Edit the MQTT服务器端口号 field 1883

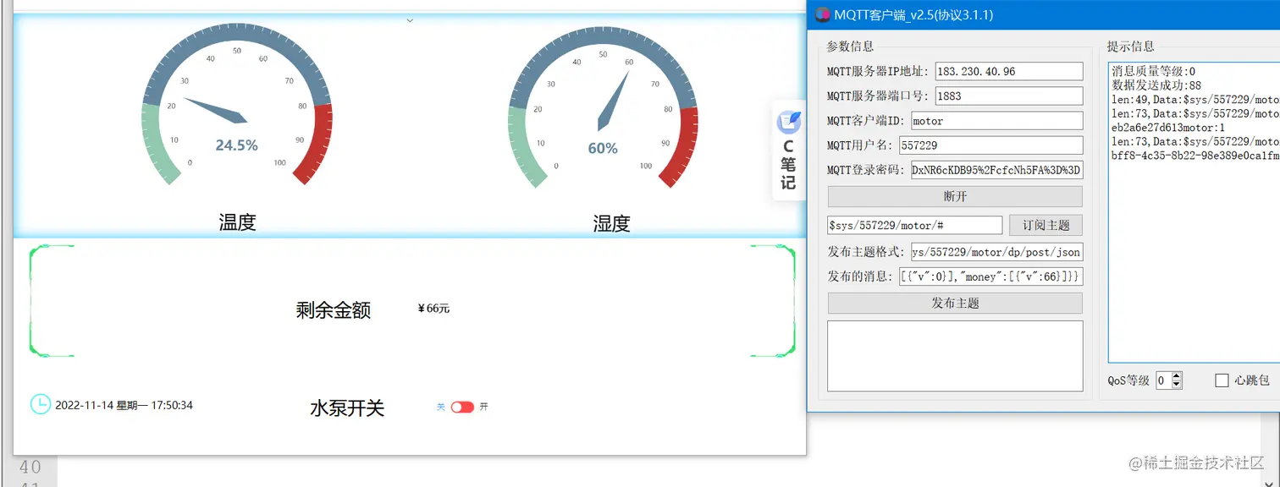click(x=1008, y=96)
